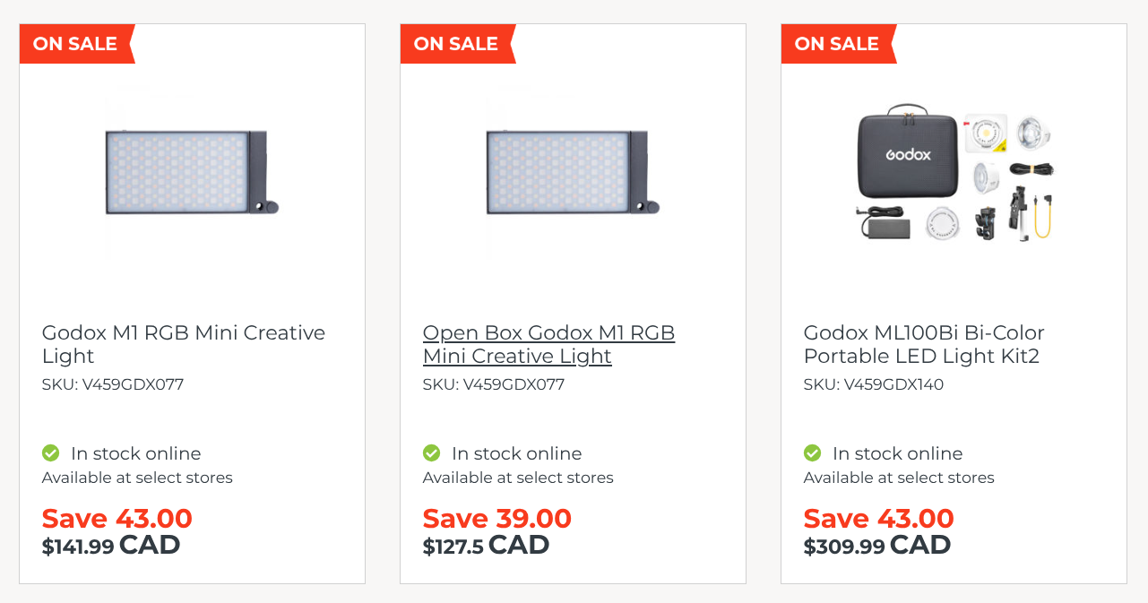Click ON SALE badge on Godox M1 RGB card
Viewport: 1148px width, 603px height.
77,44
